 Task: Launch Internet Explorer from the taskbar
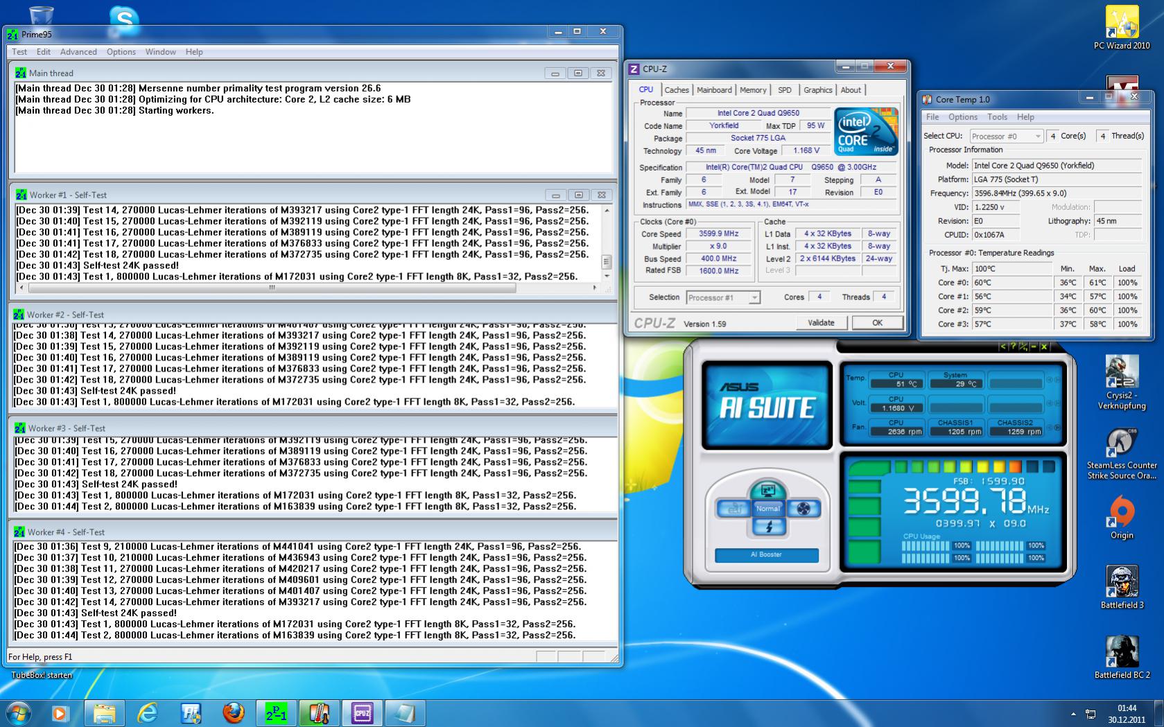point(148,713)
